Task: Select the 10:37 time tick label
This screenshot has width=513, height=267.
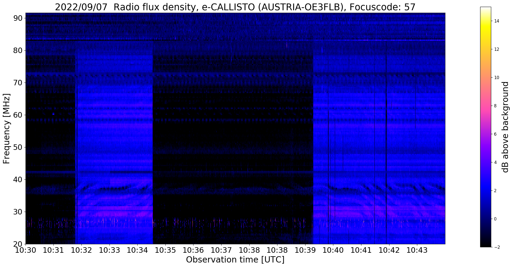Action: (221, 250)
